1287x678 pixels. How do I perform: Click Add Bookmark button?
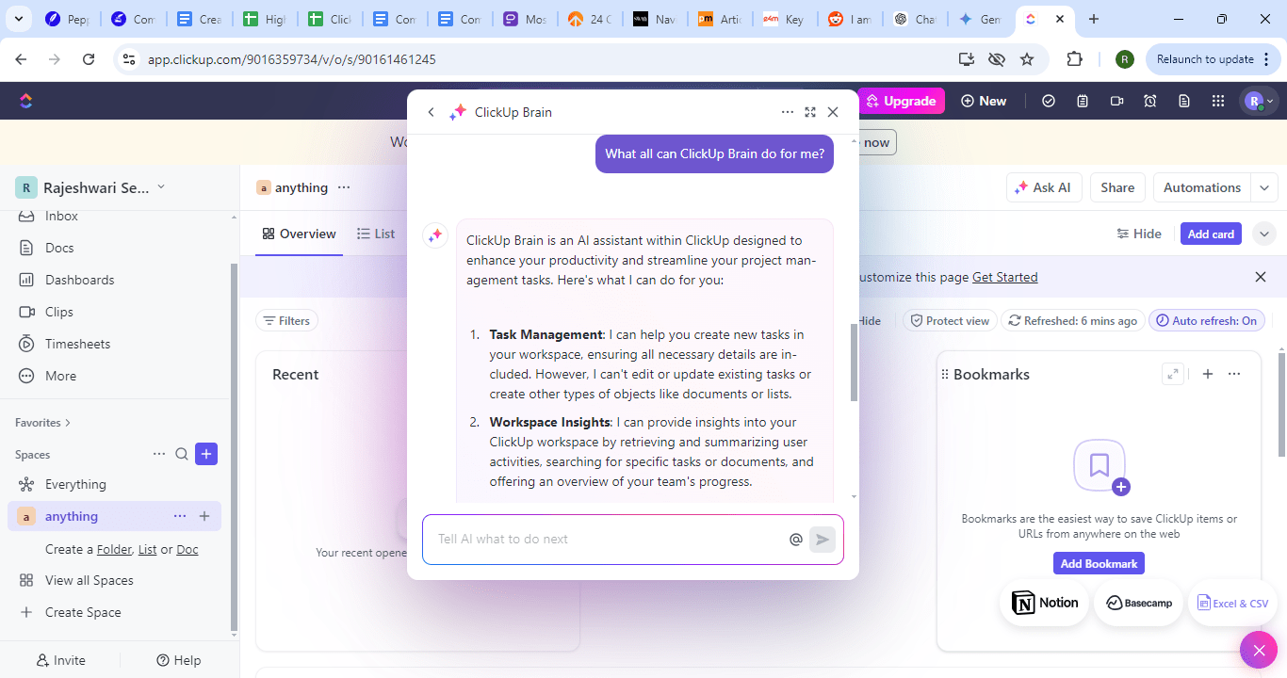coord(1099,564)
